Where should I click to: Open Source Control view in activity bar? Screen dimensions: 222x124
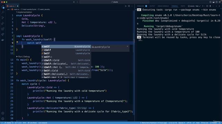3,18
